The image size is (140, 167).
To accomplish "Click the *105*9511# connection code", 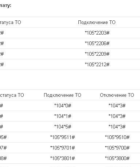I will (x=62, y=137).
